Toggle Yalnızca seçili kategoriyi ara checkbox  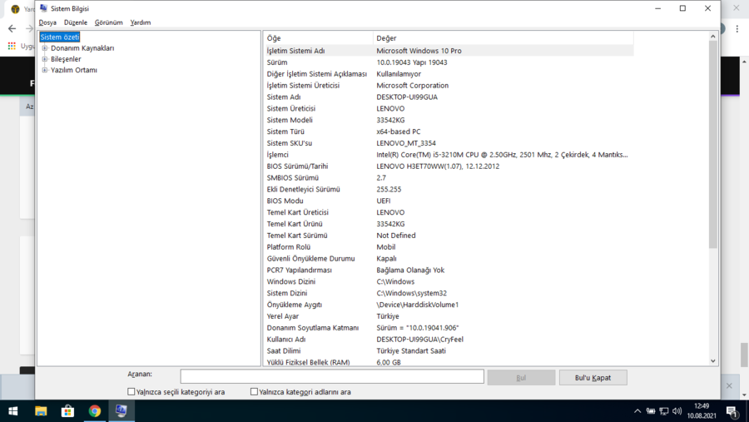click(131, 391)
